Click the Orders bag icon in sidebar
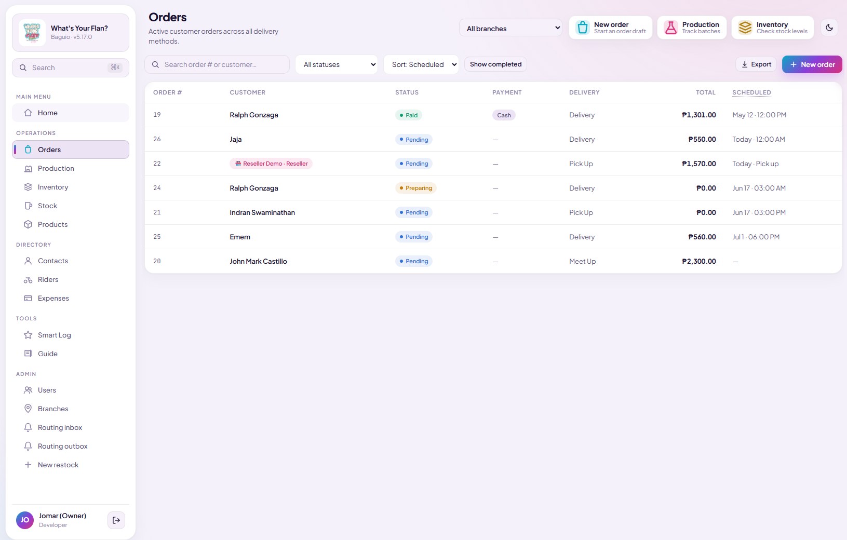Image resolution: width=847 pixels, height=540 pixels. [x=28, y=150]
